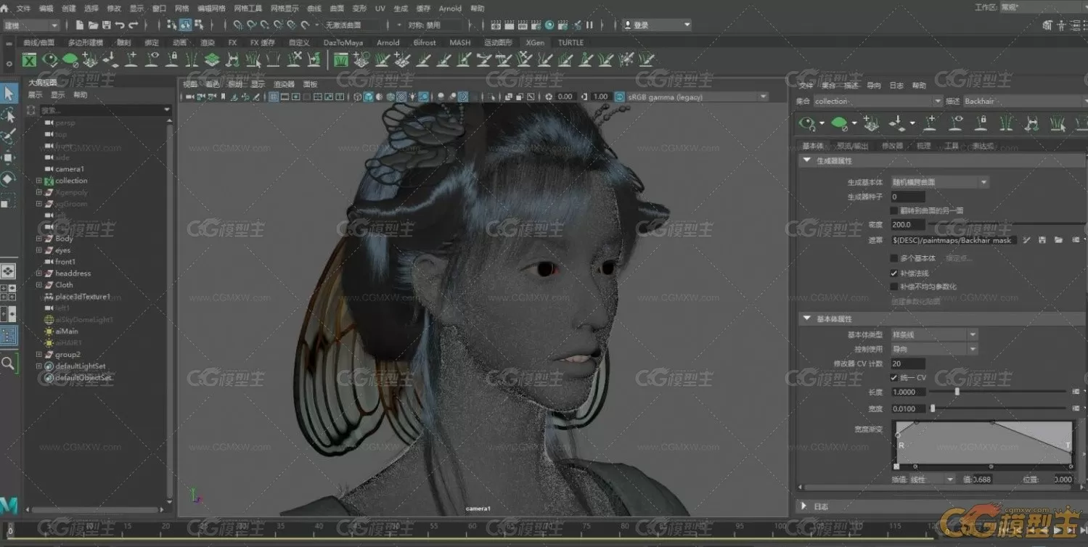
Task: Switch to 基本体 tab in XGen panel
Action: point(811,146)
